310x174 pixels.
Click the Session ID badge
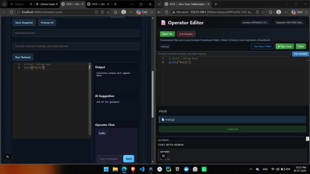click(x=255, y=23)
